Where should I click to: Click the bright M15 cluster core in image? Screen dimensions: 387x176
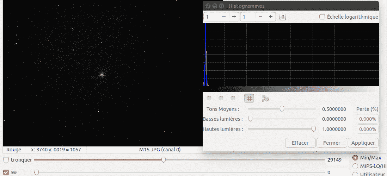coord(102,74)
